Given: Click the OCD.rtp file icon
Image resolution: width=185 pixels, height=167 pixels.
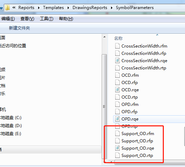Looking at the screenshot, I should coord(117,97).
